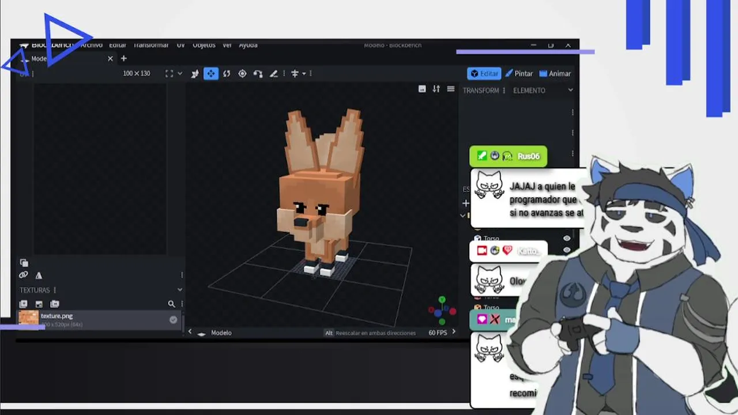Open the TRANSFORM panel options dots
The height and width of the screenshot is (415, 738).
(504, 90)
